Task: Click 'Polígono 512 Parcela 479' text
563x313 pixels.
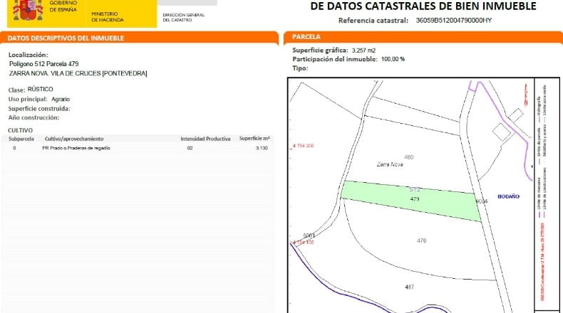Action: 43,64
